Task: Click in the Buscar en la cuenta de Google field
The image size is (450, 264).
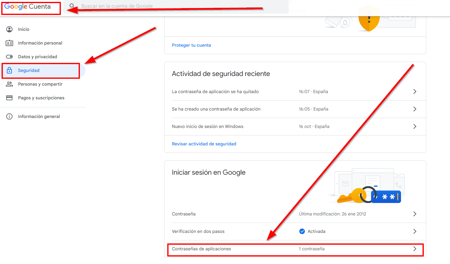Action: (176, 7)
